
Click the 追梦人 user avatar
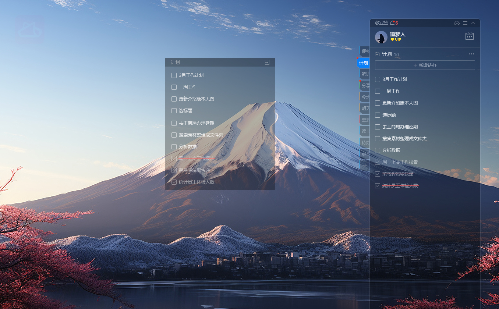pyautogui.click(x=381, y=37)
